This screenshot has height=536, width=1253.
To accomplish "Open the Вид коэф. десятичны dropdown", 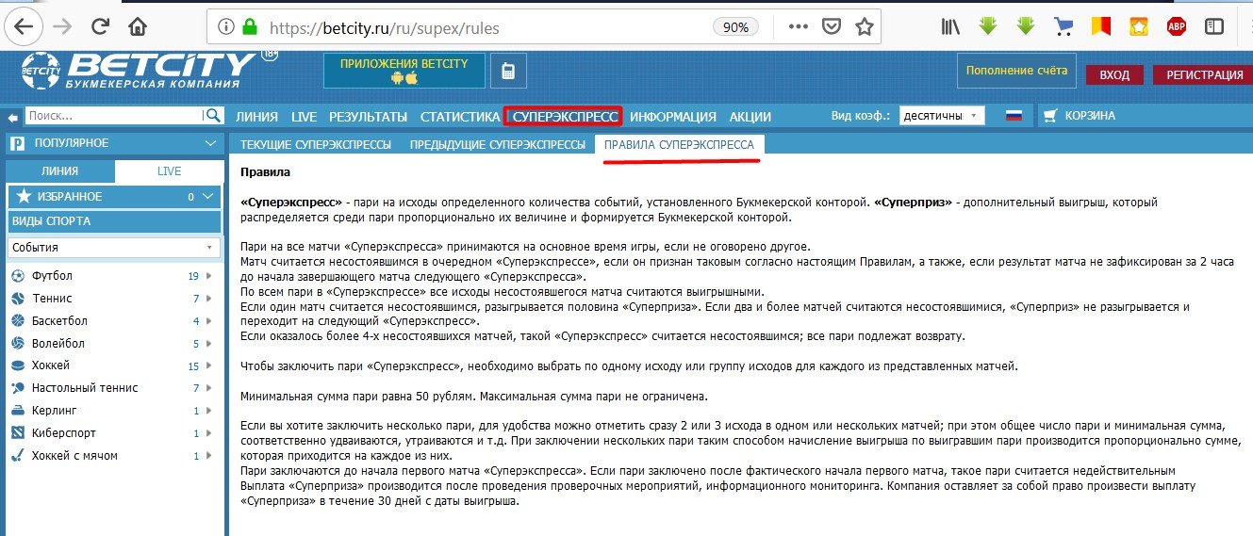I will (x=942, y=116).
